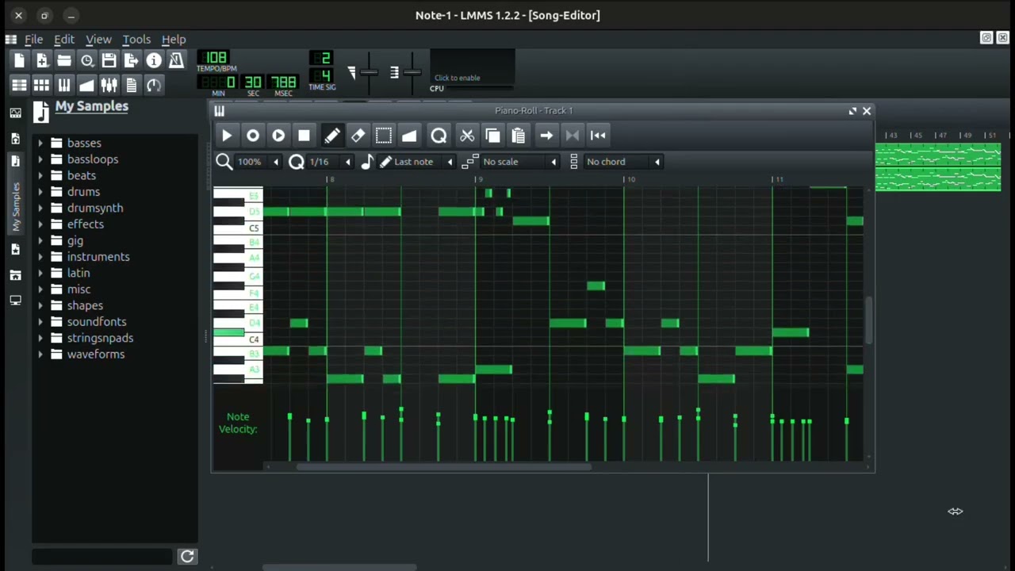The image size is (1015, 571).
Task: Paste notes from clipboard
Action: [x=519, y=136]
